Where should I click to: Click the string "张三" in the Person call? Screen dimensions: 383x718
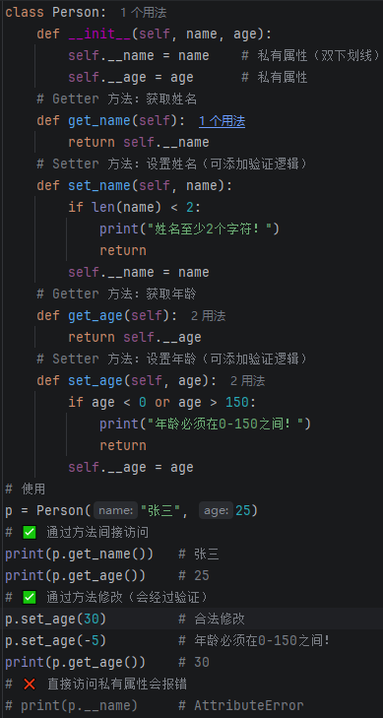[x=161, y=510]
